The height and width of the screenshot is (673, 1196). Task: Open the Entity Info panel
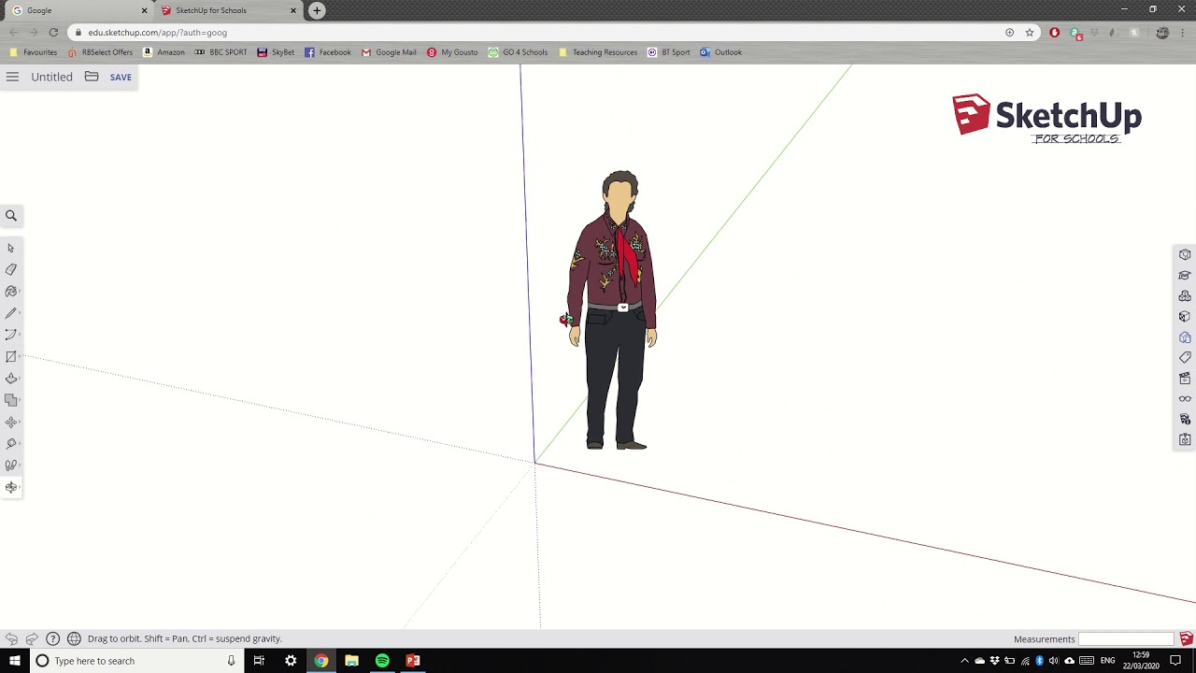(1185, 255)
